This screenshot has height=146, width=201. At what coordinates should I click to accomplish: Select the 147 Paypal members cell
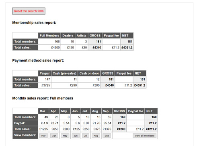click(x=45, y=79)
